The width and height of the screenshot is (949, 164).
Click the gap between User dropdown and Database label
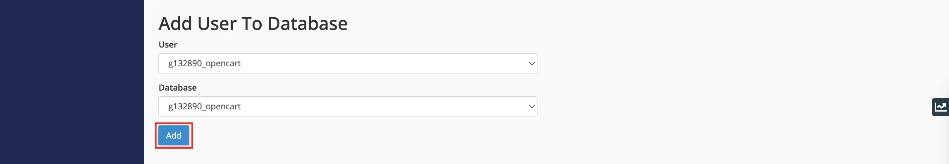tap(348, 78)
